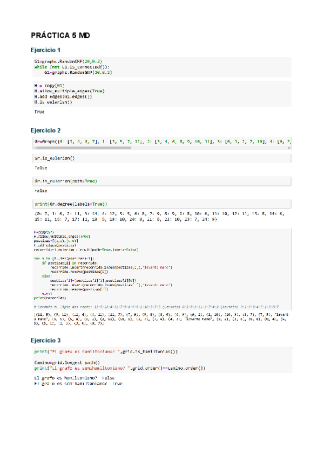The height and width of the screenshot is (457, 324).
Task: Click the Gr.is_eulerian() code cell
Action: (x=162, y=158)
